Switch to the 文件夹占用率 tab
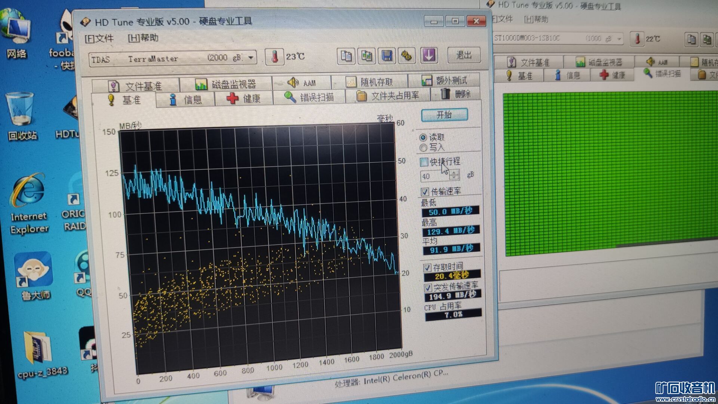718x404 pixels. click(x=388, y=96)
